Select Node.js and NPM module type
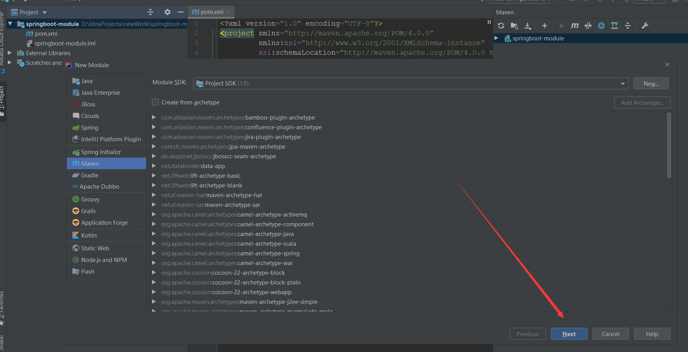 pyautogui.click(x=107, y=260)
